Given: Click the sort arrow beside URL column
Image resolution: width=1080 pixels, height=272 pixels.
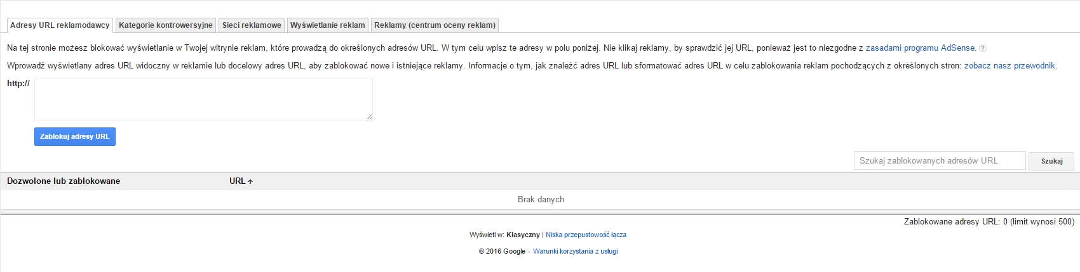Looking at the screenshot, I should click(250, 181).
